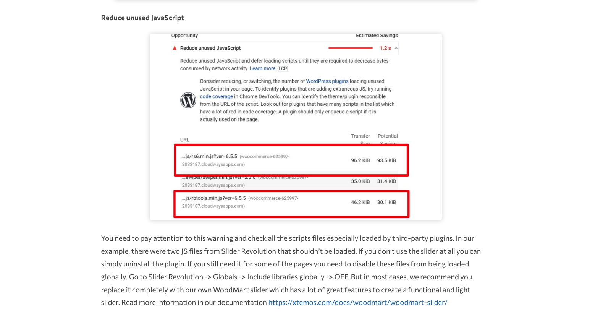Click the 'Transfer' column header
The width and height of the screenshot is (611, 316).
tap(360, 136)
